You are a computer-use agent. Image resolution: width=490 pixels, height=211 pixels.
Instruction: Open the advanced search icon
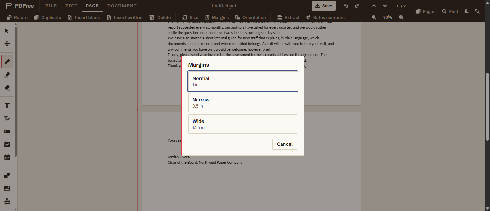click(477, 11)
